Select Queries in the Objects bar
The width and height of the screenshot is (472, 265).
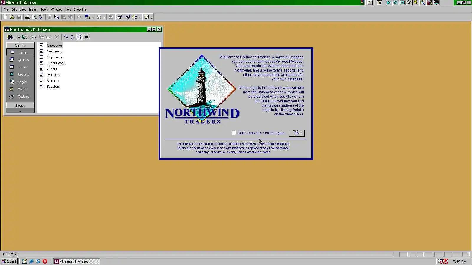[x=20, y=60]
